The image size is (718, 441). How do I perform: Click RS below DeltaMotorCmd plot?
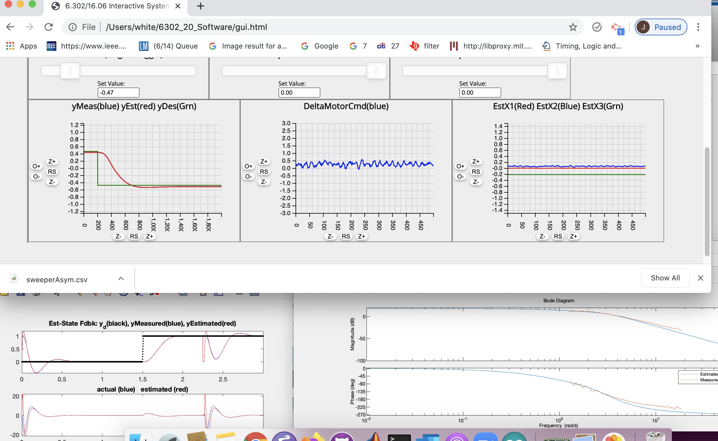pos(346,236)
